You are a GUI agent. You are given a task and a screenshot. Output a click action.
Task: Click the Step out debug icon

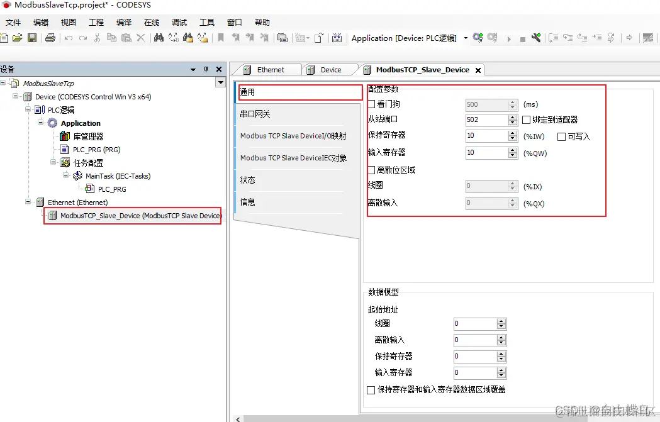582,38
